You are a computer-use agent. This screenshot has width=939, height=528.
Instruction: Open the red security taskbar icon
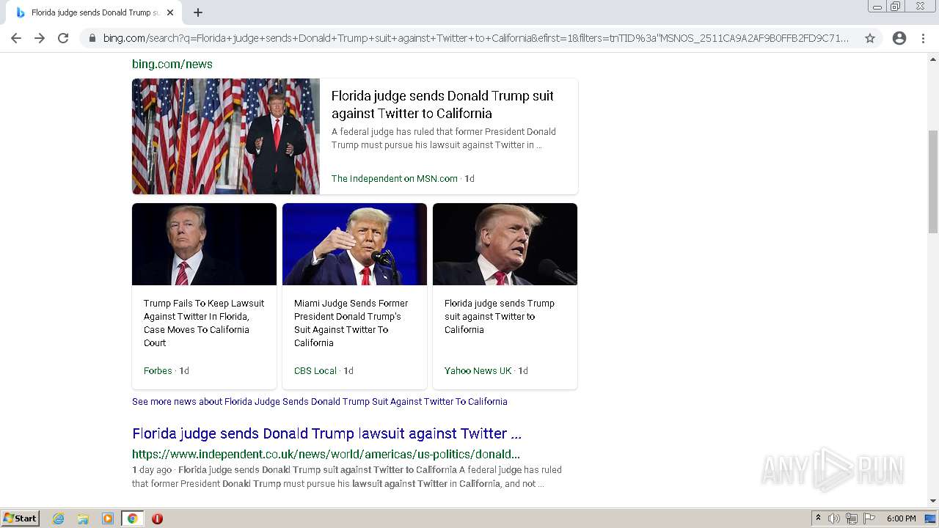(157, 518)
